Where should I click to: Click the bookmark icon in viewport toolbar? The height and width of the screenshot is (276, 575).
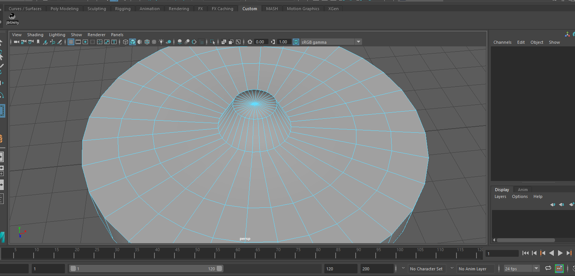pos(38,42)
